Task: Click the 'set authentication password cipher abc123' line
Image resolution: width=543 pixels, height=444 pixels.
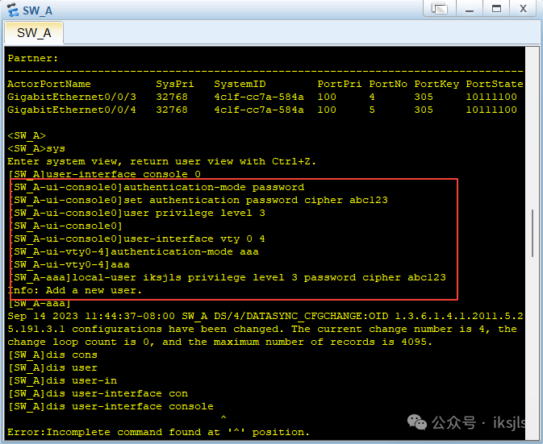Action: click(x=199, y=200)
